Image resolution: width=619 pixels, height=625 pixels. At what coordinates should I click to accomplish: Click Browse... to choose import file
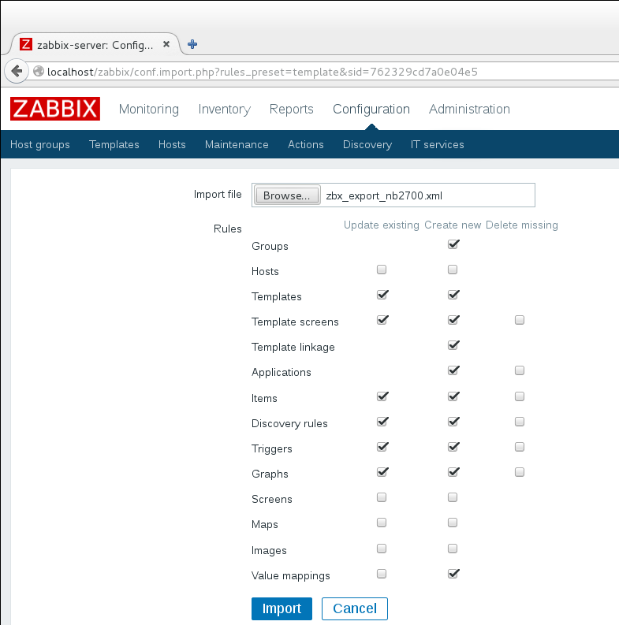point(287,195)
